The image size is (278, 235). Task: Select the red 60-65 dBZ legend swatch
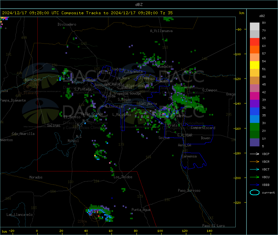pyautogui.click(x=255, y=42)
